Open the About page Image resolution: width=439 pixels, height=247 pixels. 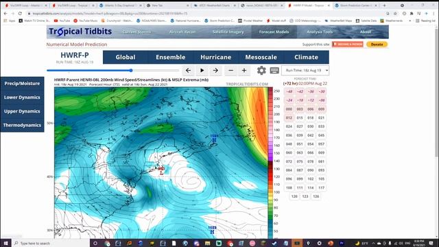(366, 32)
